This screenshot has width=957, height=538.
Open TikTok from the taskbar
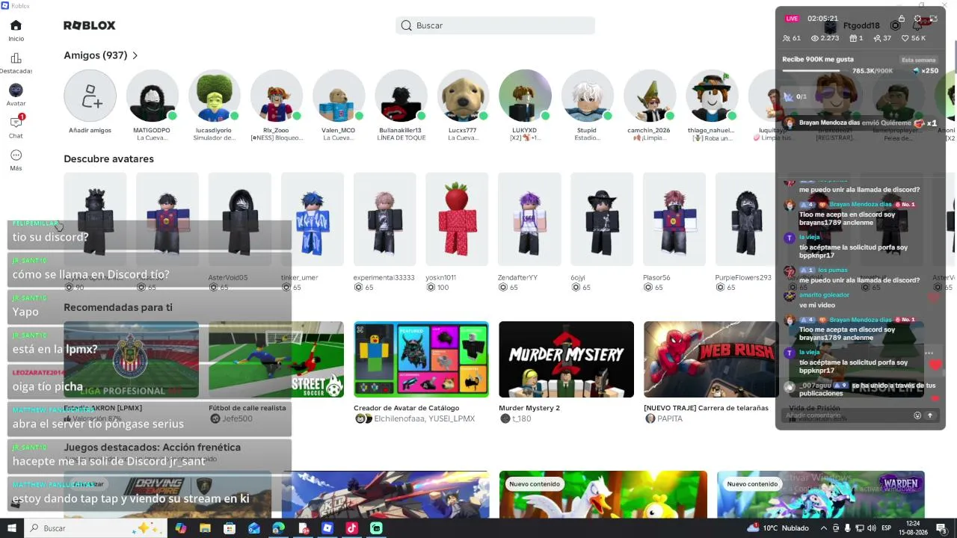(352, 528)
